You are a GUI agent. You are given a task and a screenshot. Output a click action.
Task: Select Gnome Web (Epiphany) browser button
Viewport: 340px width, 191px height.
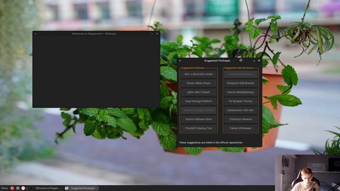[241, 92]
